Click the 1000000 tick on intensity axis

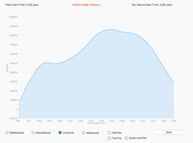point(11,17)
